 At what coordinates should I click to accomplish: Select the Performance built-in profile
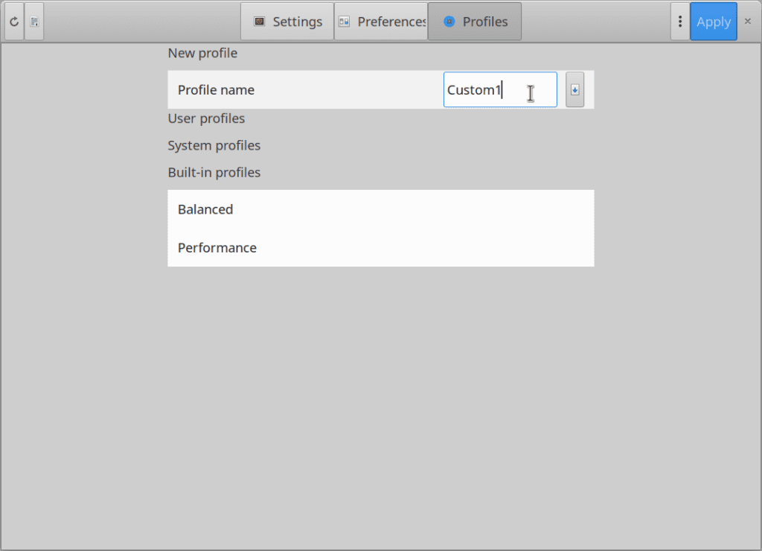tap(217, 247)
